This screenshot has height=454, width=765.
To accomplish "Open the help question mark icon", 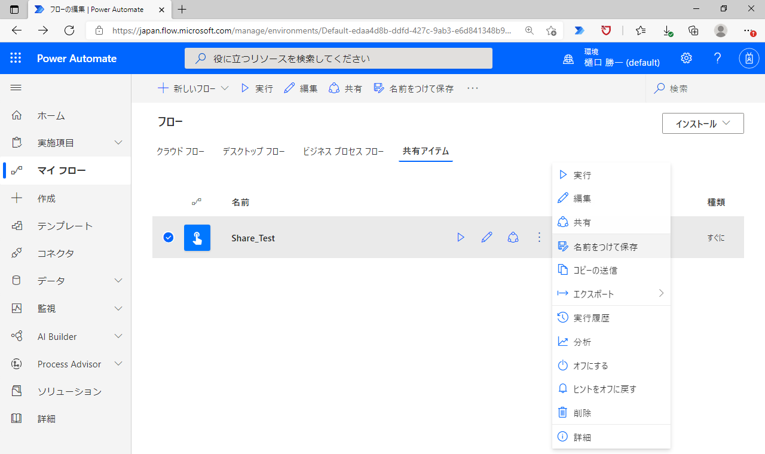I will click(718, 58).
